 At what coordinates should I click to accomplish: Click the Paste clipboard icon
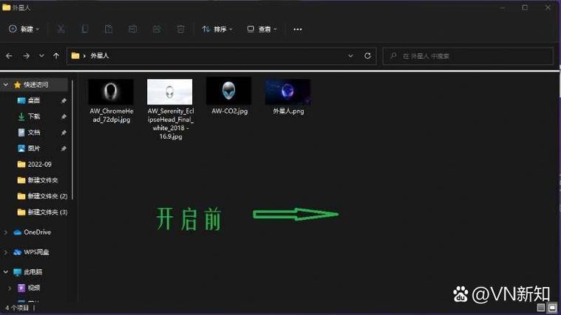109,29
